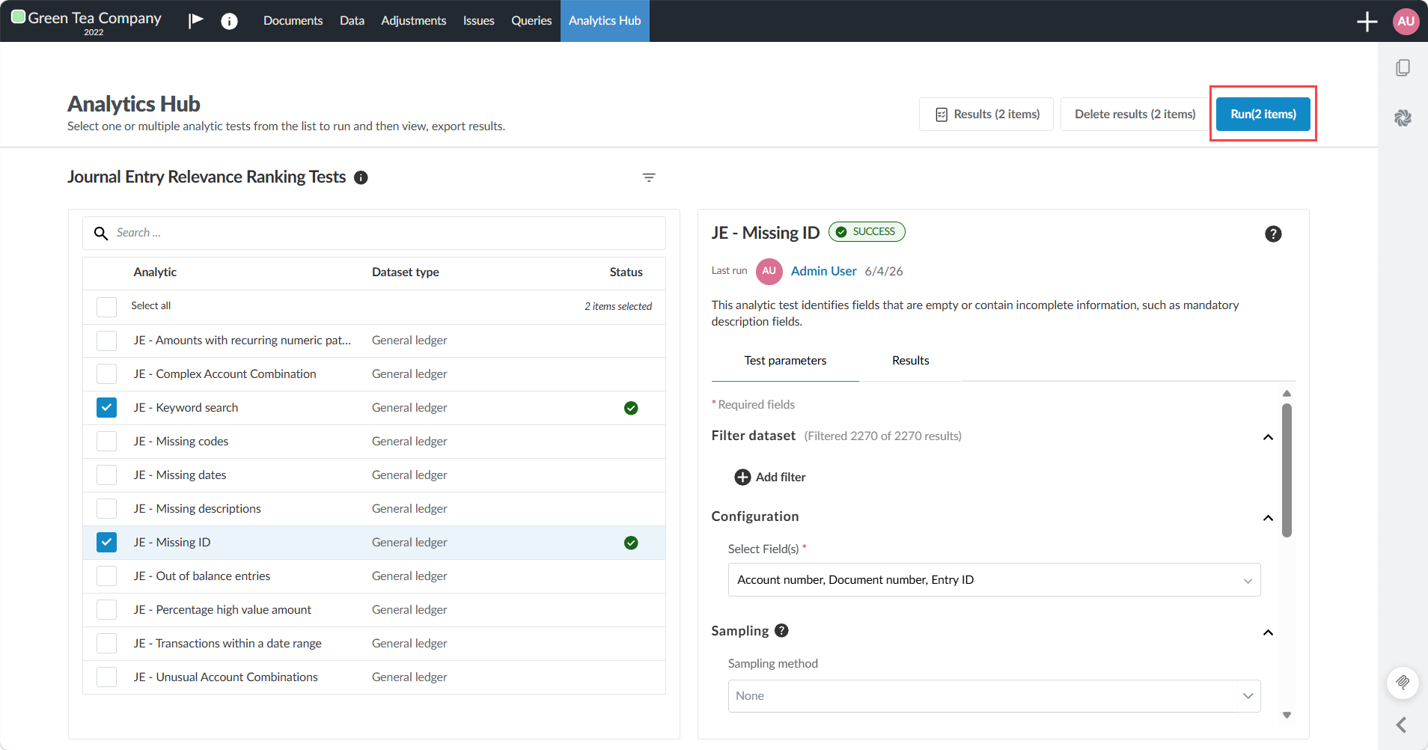Select the JE - Missing descriptions row
Screen dimensions: 1428x750
[374, 509]
